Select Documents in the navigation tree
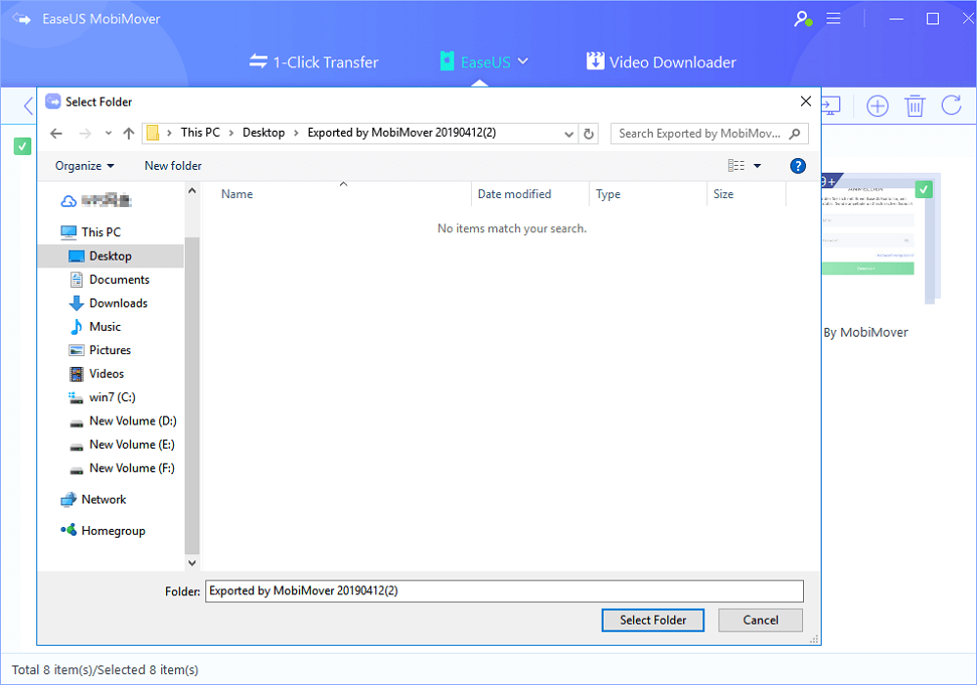Image resolution: width=977 pixels, height=685 pixels. tap(109, 279)
